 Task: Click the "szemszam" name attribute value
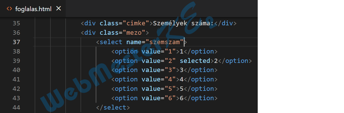tap(165, 42)
